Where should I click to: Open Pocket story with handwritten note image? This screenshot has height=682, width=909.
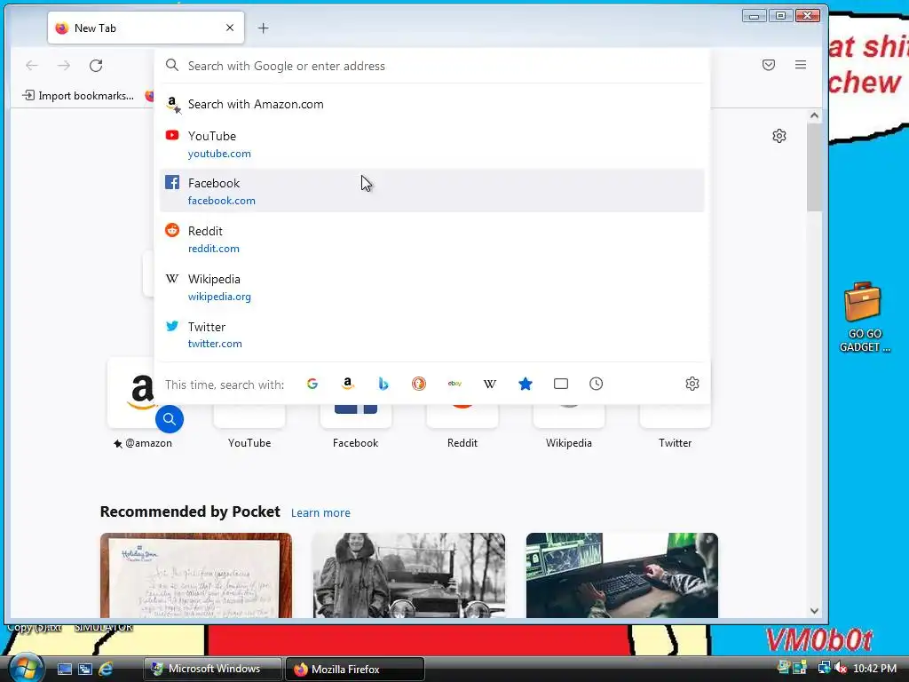click(196, 575)
